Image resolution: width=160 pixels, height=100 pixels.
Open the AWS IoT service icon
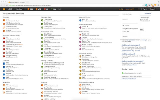point(80,20)
